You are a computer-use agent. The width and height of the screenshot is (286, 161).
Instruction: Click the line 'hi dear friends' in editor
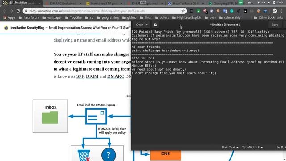click(146, 47)
